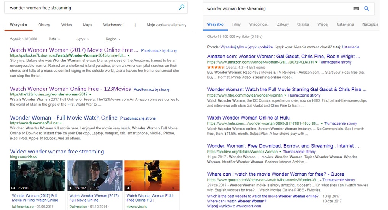Viewport: 388px width, 210px height.
Task: Open Amazon.com: Wonder Woman Gal Gadot result
Action: [284, 57]
